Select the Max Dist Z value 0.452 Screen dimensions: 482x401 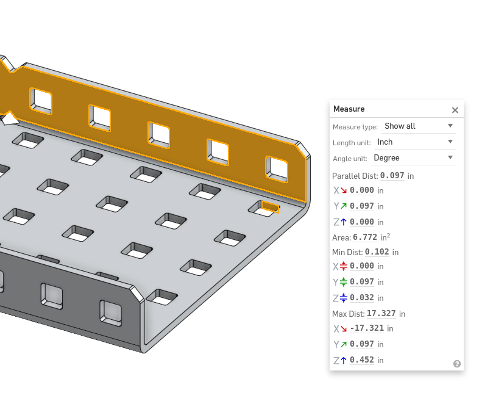point(362,360)
